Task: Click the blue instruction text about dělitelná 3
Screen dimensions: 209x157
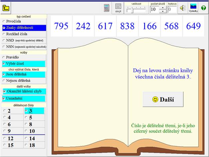Action: pos(163,73)
